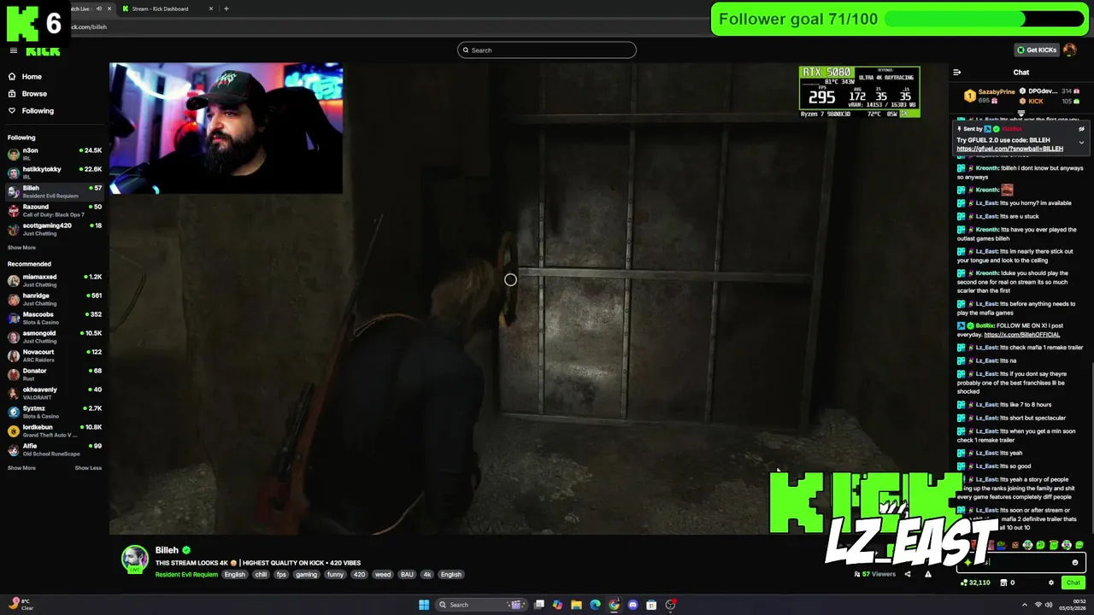Screen dimensions: 1094x615
Task: Open Novacourt recommended channel
Action: [x=55, y=355]
